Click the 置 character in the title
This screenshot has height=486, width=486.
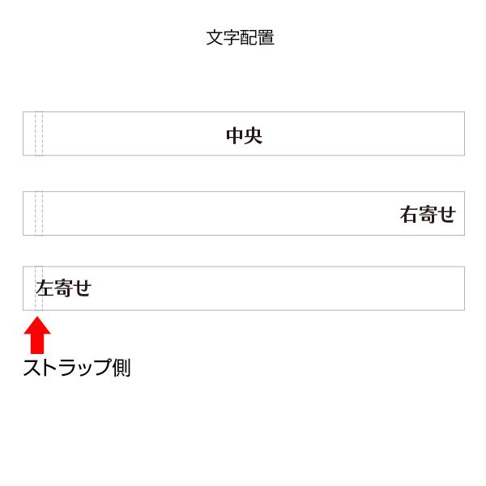[266, 37]
